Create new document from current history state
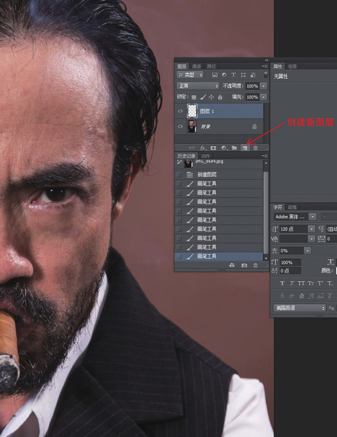This screenshot has width=337, height=437. point(231,265)
